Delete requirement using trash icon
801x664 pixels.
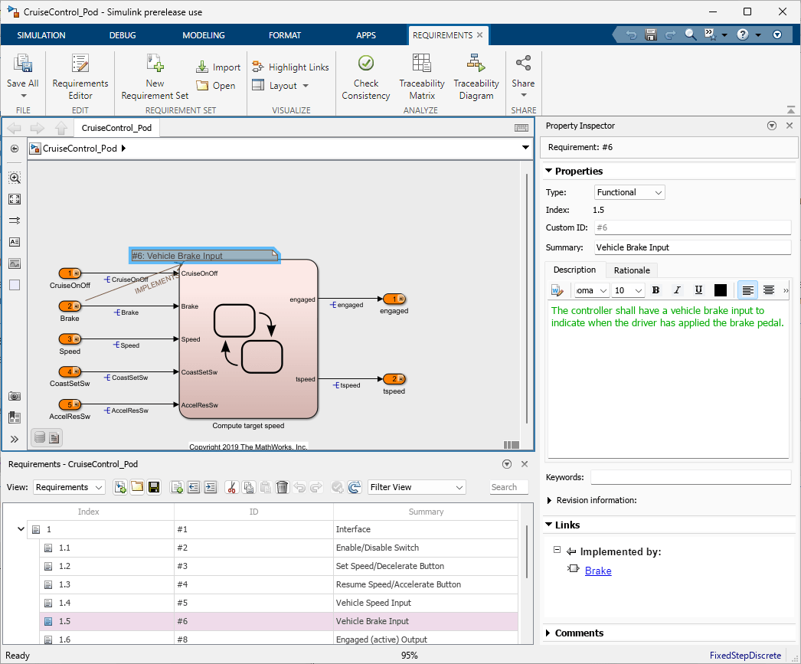coord(283,487)
